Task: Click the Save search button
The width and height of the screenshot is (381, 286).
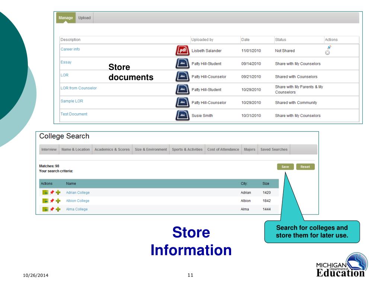Action: click(x=285, y=166)
